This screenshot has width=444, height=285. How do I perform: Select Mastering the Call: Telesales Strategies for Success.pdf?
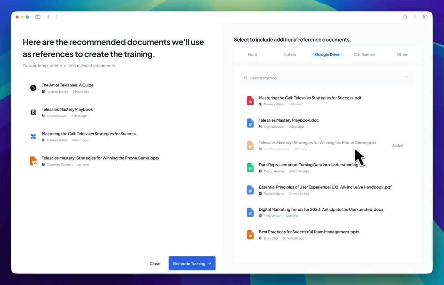tap(310, 98)
